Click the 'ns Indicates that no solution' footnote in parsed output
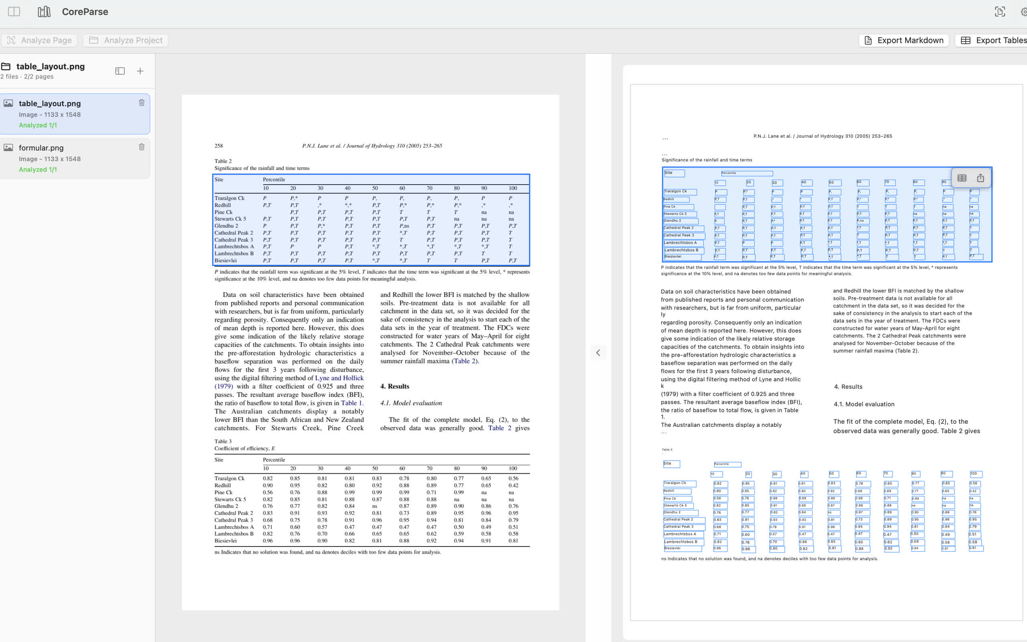Image resolution: width=1027 pixels, height=642 pixels. pyautogui.click(x=769, y=559)
